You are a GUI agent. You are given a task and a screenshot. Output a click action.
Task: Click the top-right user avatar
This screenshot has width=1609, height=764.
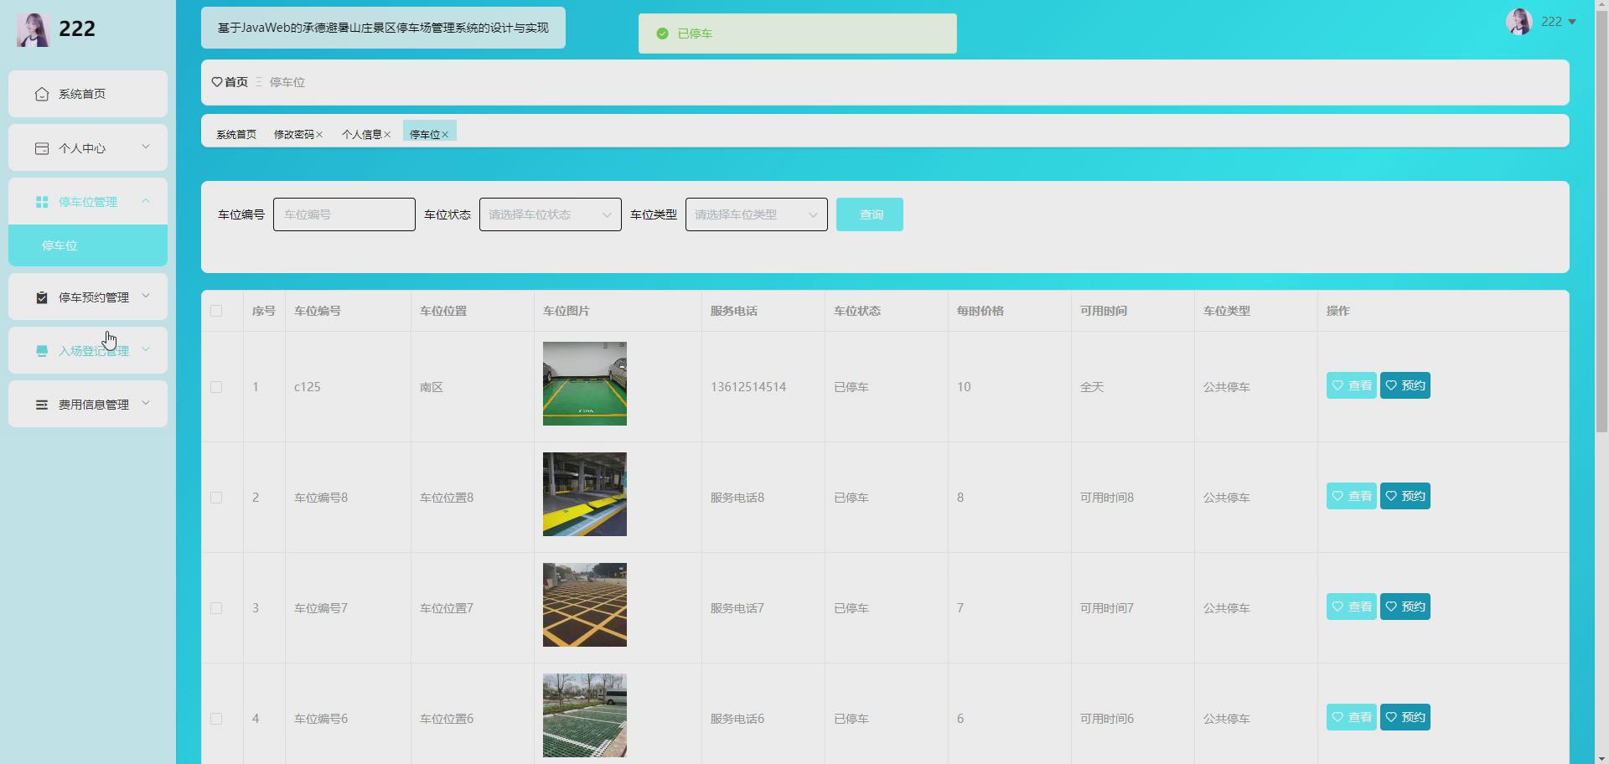(1519, 22)
